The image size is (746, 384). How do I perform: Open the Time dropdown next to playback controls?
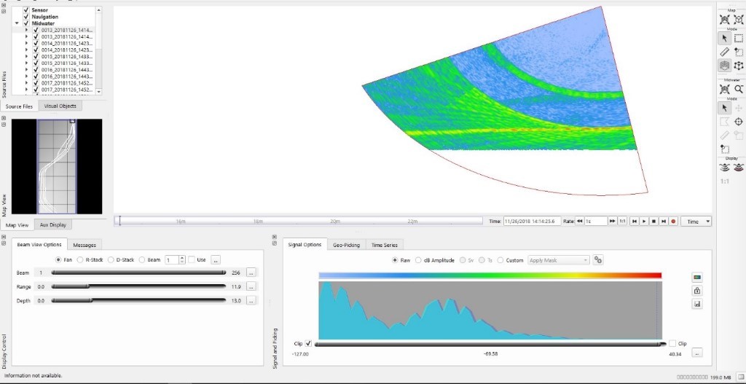coord(696,221)
